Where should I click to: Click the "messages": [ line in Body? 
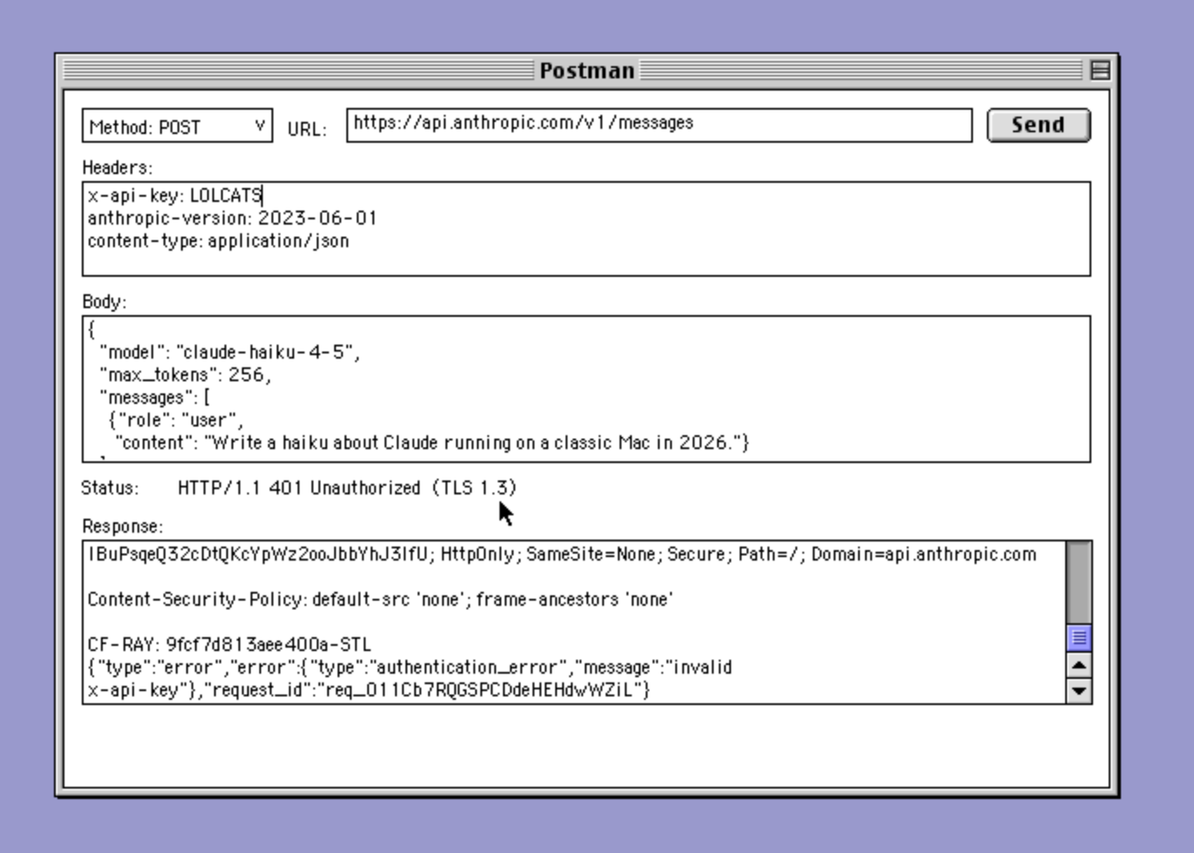pos(155,398)
